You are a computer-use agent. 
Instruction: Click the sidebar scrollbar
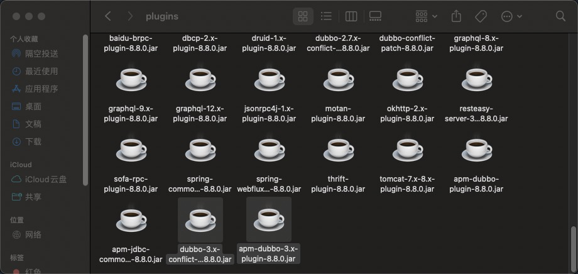[85, 110]
